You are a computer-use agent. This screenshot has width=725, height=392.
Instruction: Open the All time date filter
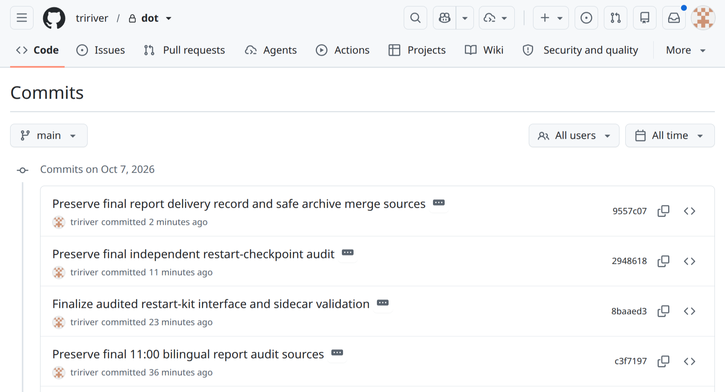(670, 135)
